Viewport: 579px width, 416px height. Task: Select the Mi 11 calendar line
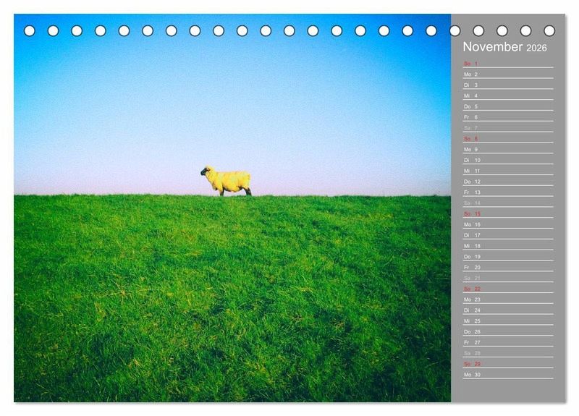(507, 171)
